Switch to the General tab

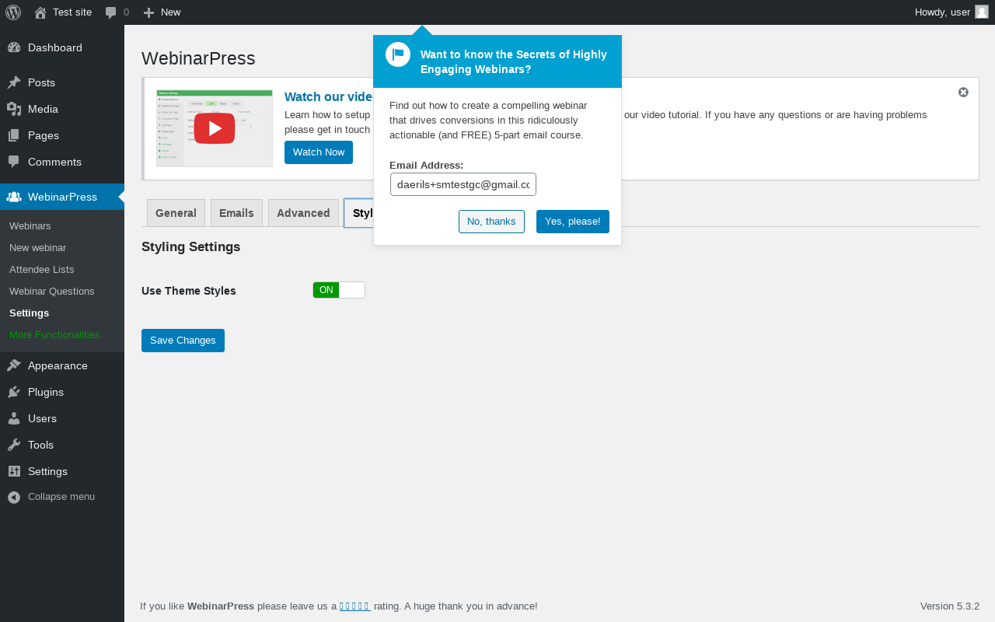[176, 213]
